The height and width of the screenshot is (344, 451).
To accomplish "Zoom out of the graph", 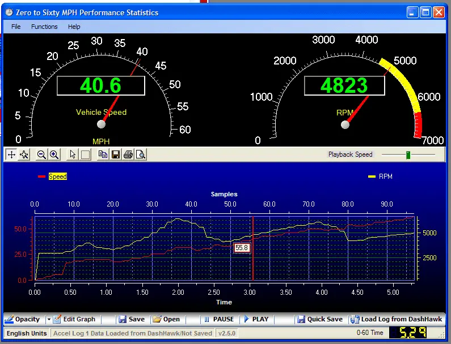I will (41, 154).
